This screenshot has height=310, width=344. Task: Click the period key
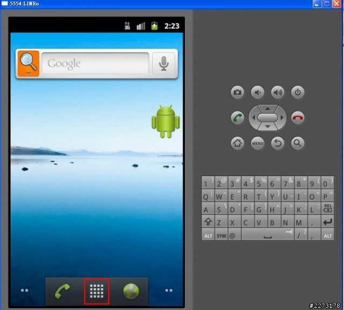314,221
